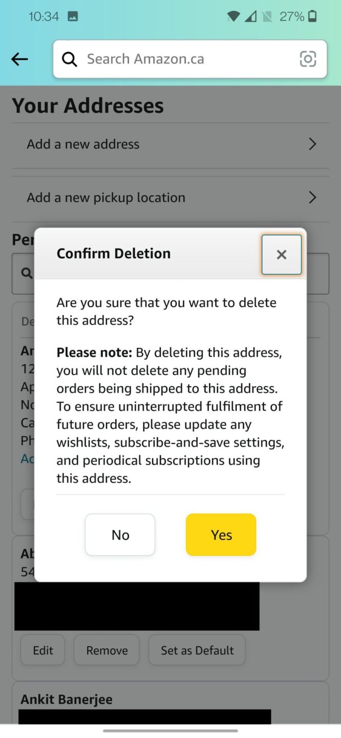Open the Ankit Banerjee address entry
The height and width of the screenshot is (738, 341).
(x=66, y=699)
